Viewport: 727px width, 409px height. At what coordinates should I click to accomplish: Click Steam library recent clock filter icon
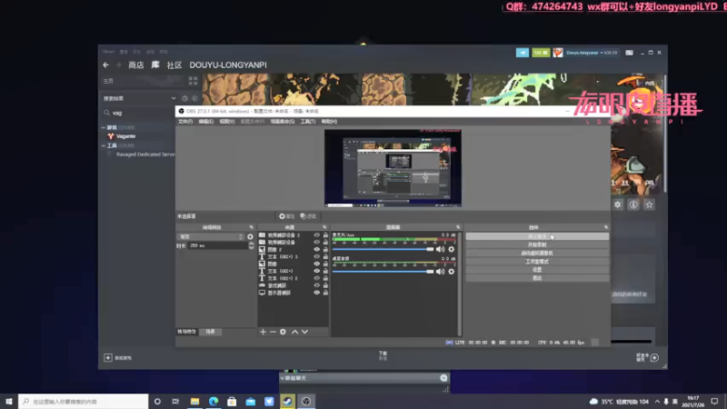coord(185,98)
